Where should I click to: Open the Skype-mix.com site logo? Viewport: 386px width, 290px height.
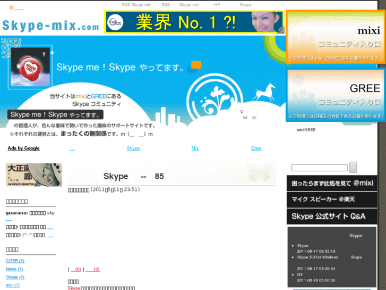coord(51,26)
